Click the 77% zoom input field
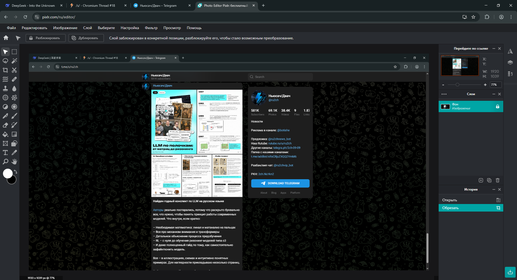 point(496,85)
